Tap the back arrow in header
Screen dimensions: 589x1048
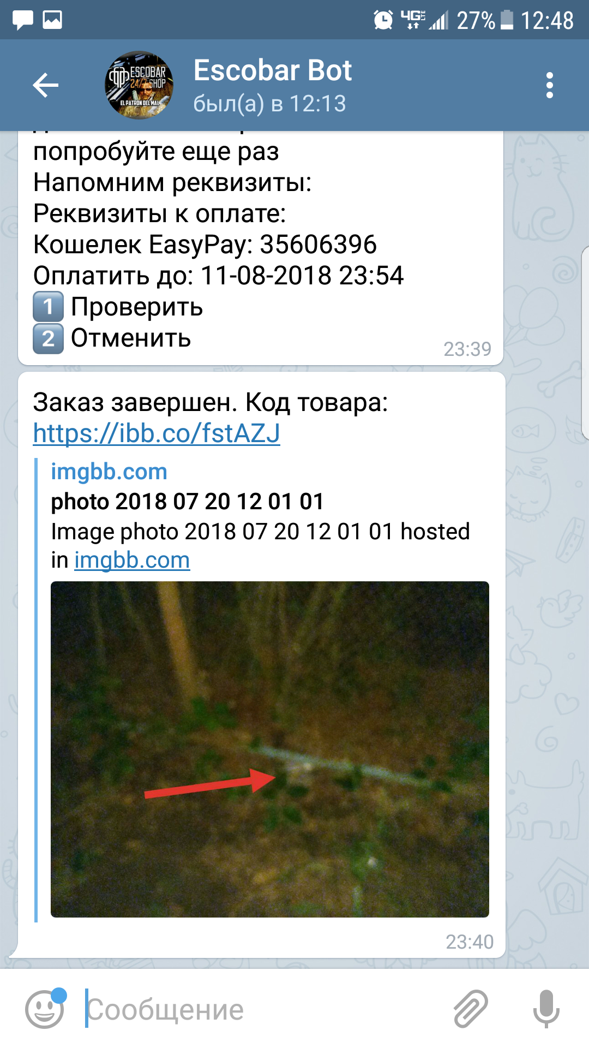coord(45,85)
